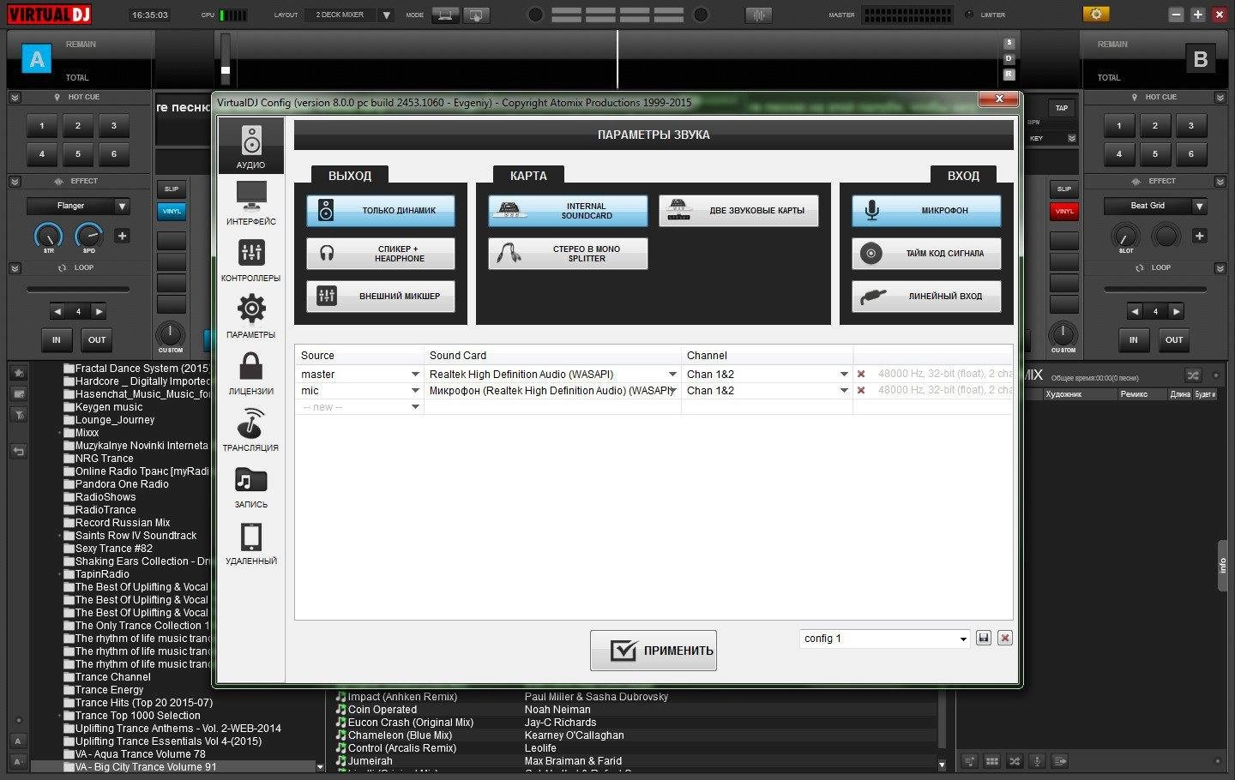Open the Запись recording section
The height and width of the screenshot is (780, 1235).
250,485
